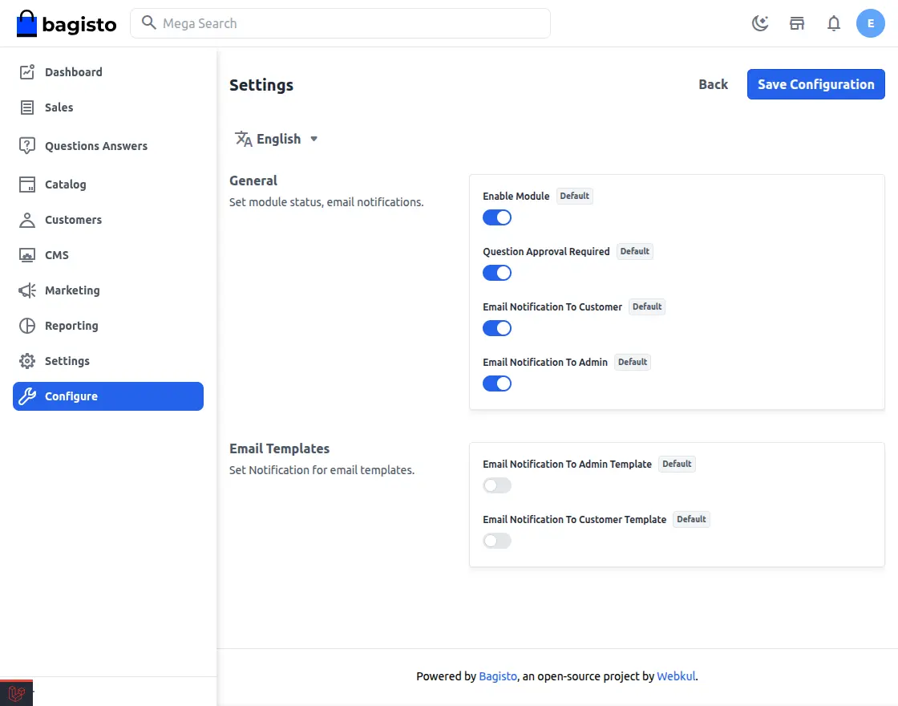Expand the English language dropdown
This screenshot has height=706, width=898.
[x=277, y=139]
